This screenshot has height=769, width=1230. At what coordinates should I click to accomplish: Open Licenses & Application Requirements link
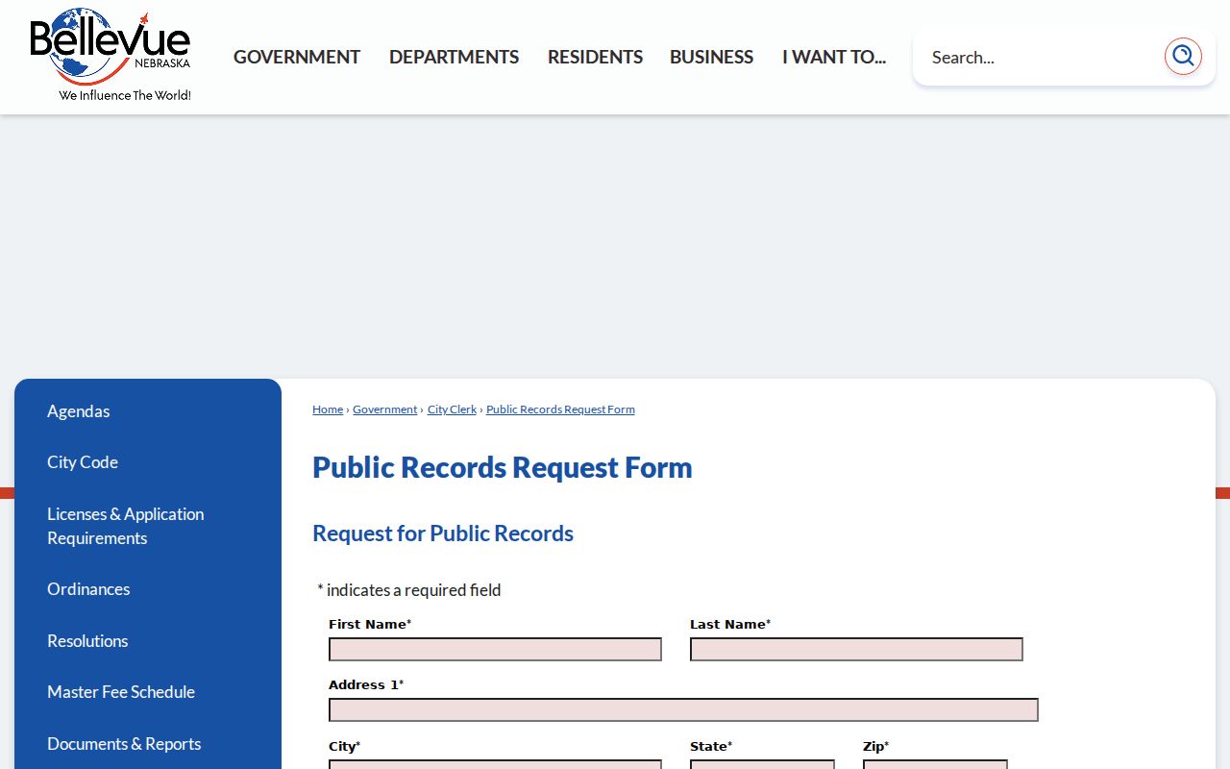click(x=126, y=526)
